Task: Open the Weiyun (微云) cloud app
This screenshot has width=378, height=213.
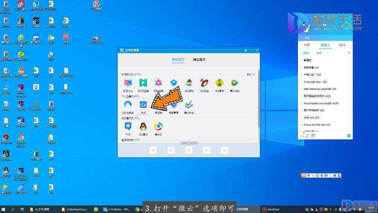Action: pyautogui.click(x=143, y=105)
